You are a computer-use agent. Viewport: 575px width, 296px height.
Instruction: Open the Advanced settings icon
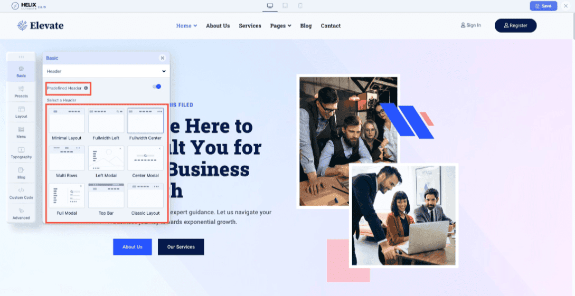click(x=21, y=214)
